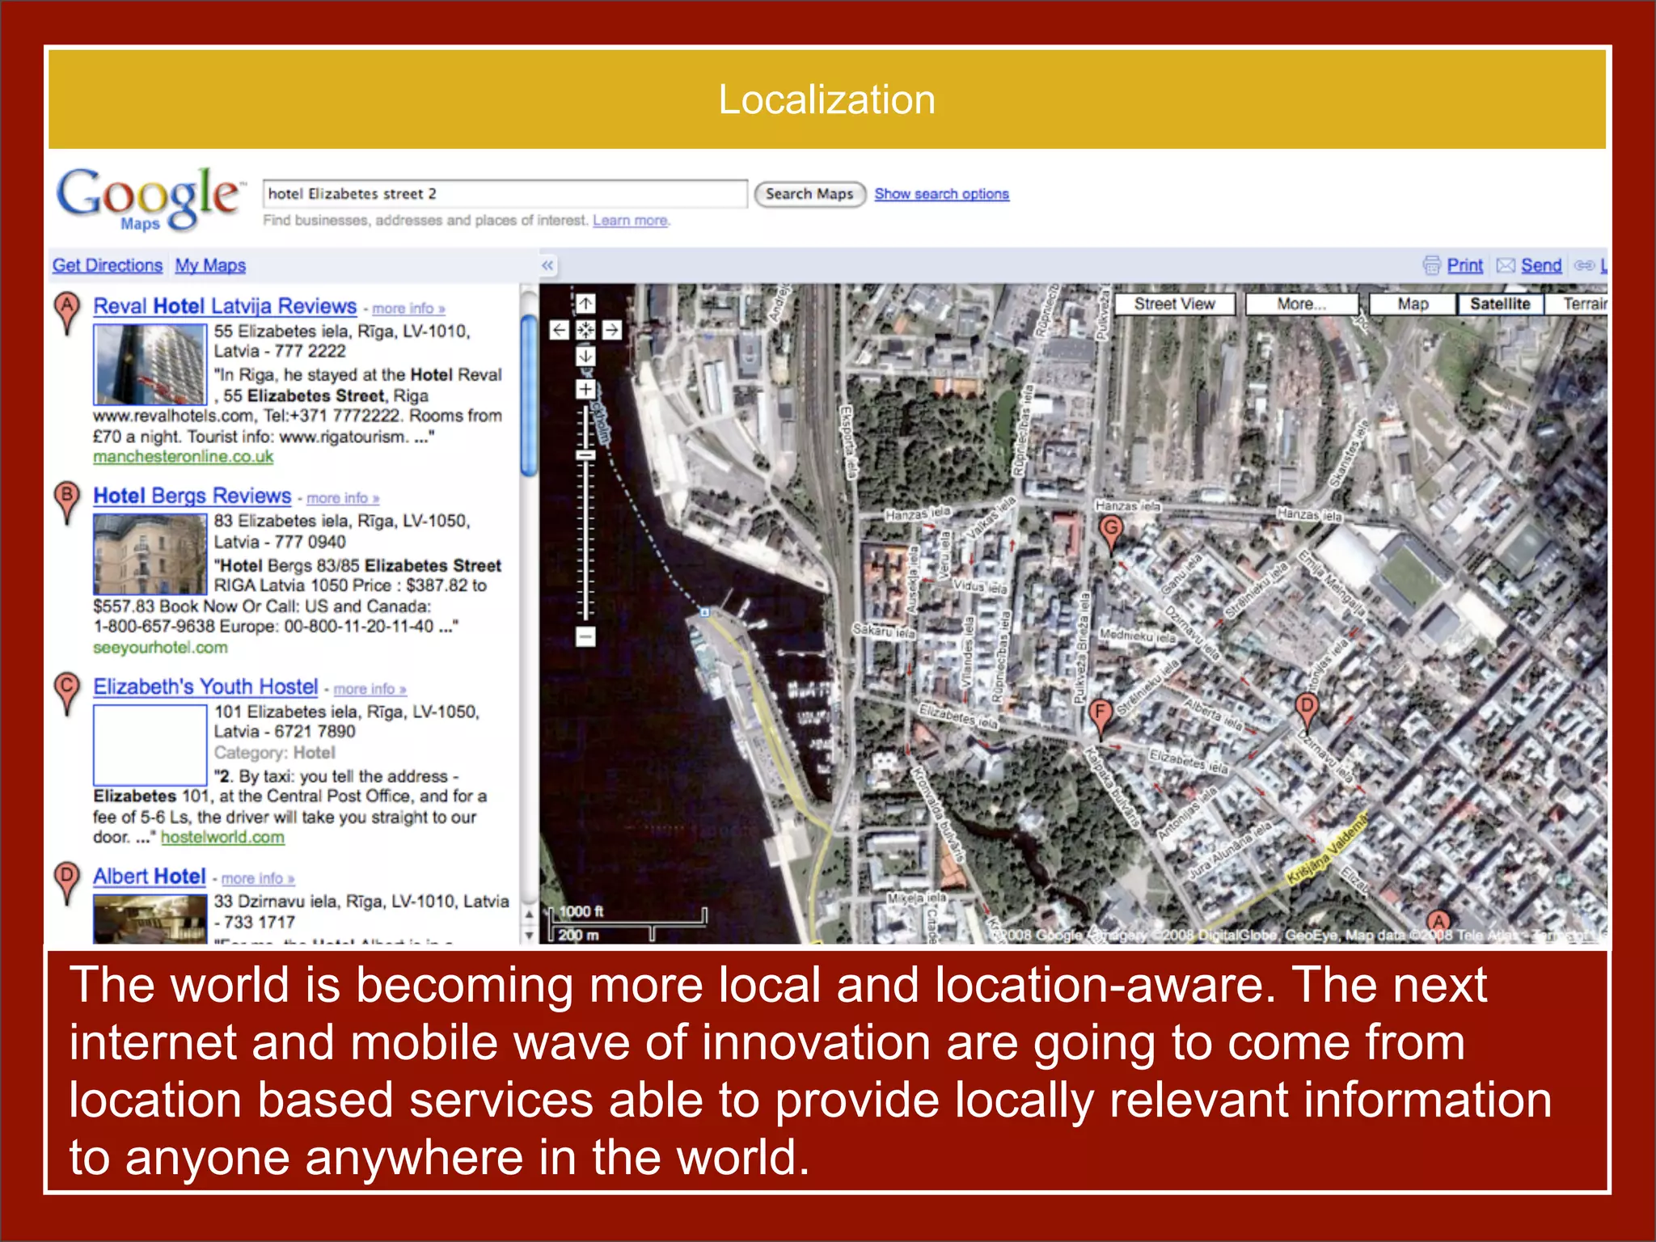The width and height of the screenshot is (1656, 1242).
Task: Click the Search Maps button
Action: (809, 194)
